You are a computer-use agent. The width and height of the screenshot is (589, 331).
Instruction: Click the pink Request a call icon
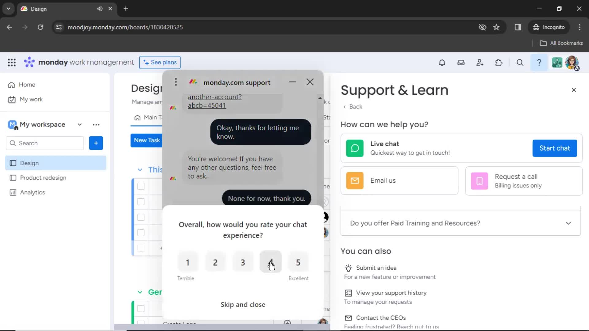[479, 181]
